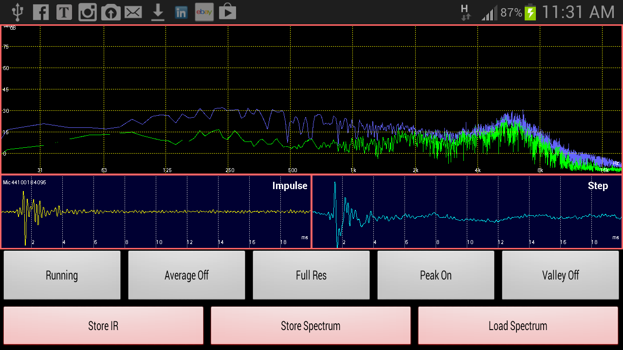Change resolution with Full Res button
The width and height of the screenshot is (623, 350).
click(311, 275)
